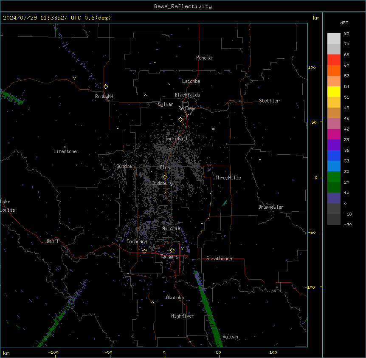
Task: Click the Lacombe city label
Action: [191, 81]
